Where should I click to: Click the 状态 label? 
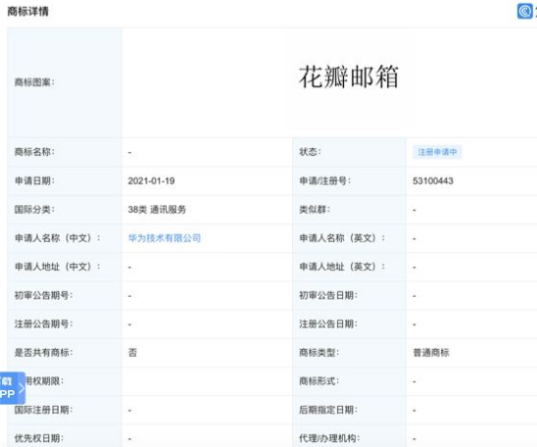[311, 152]
